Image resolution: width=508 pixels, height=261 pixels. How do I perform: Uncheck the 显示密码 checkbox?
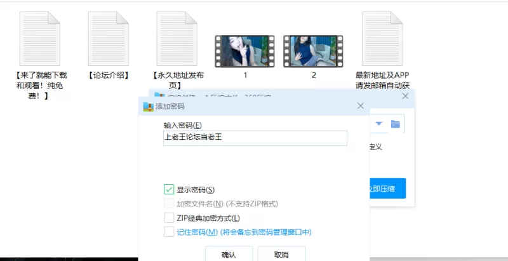click(169, 189)
